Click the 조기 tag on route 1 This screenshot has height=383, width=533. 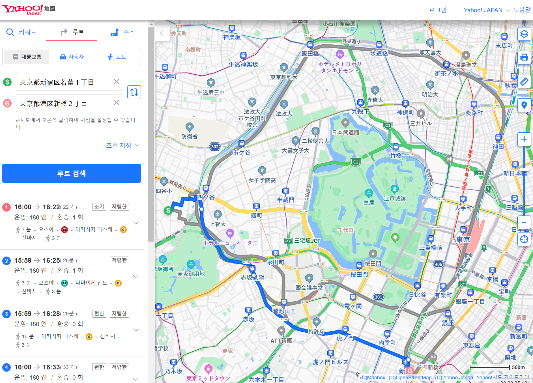[99, 207]
